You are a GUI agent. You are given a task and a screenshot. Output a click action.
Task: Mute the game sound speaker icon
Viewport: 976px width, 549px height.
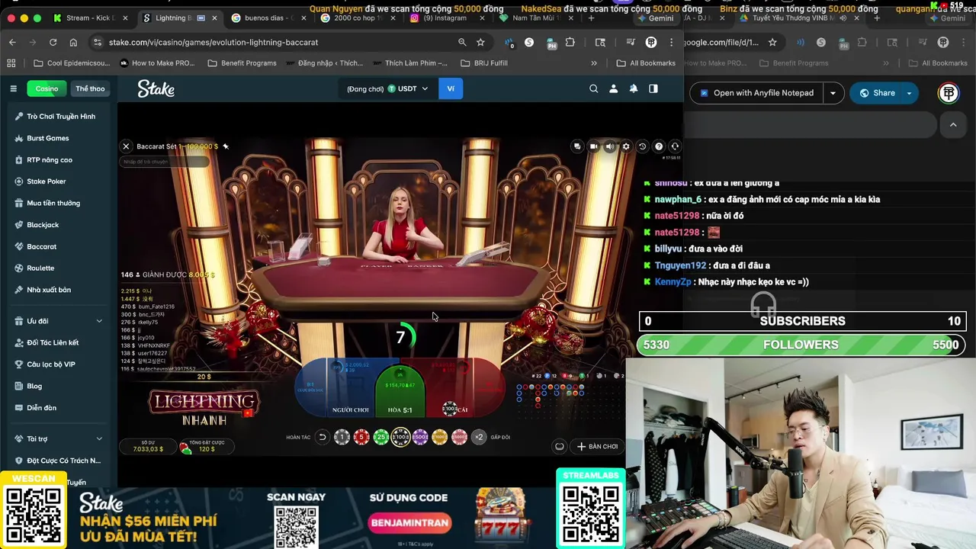(609, 146)
